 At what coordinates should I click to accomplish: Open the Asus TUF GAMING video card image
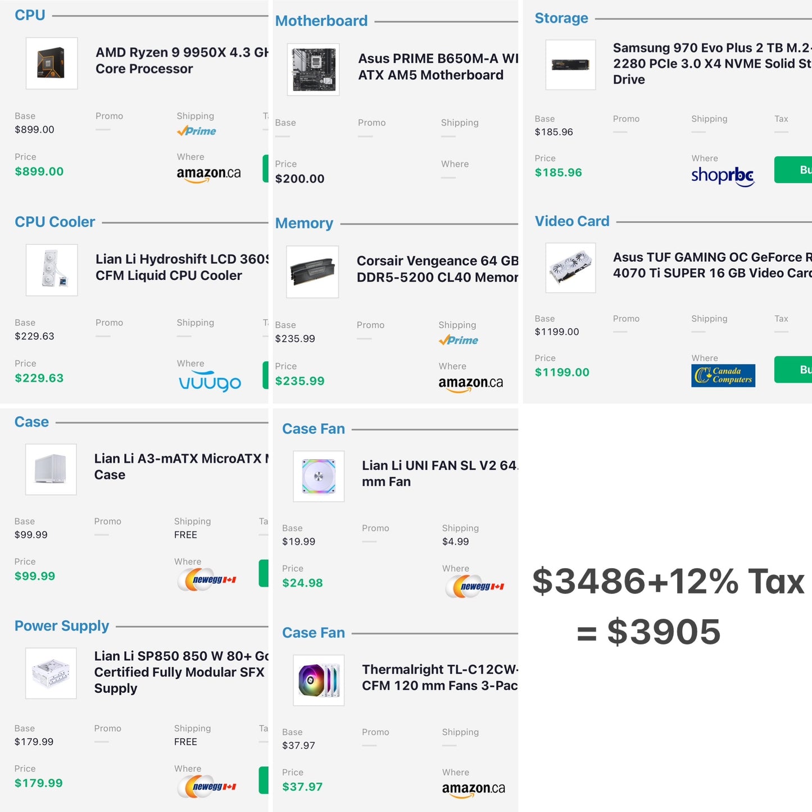[x=570, y=268]
